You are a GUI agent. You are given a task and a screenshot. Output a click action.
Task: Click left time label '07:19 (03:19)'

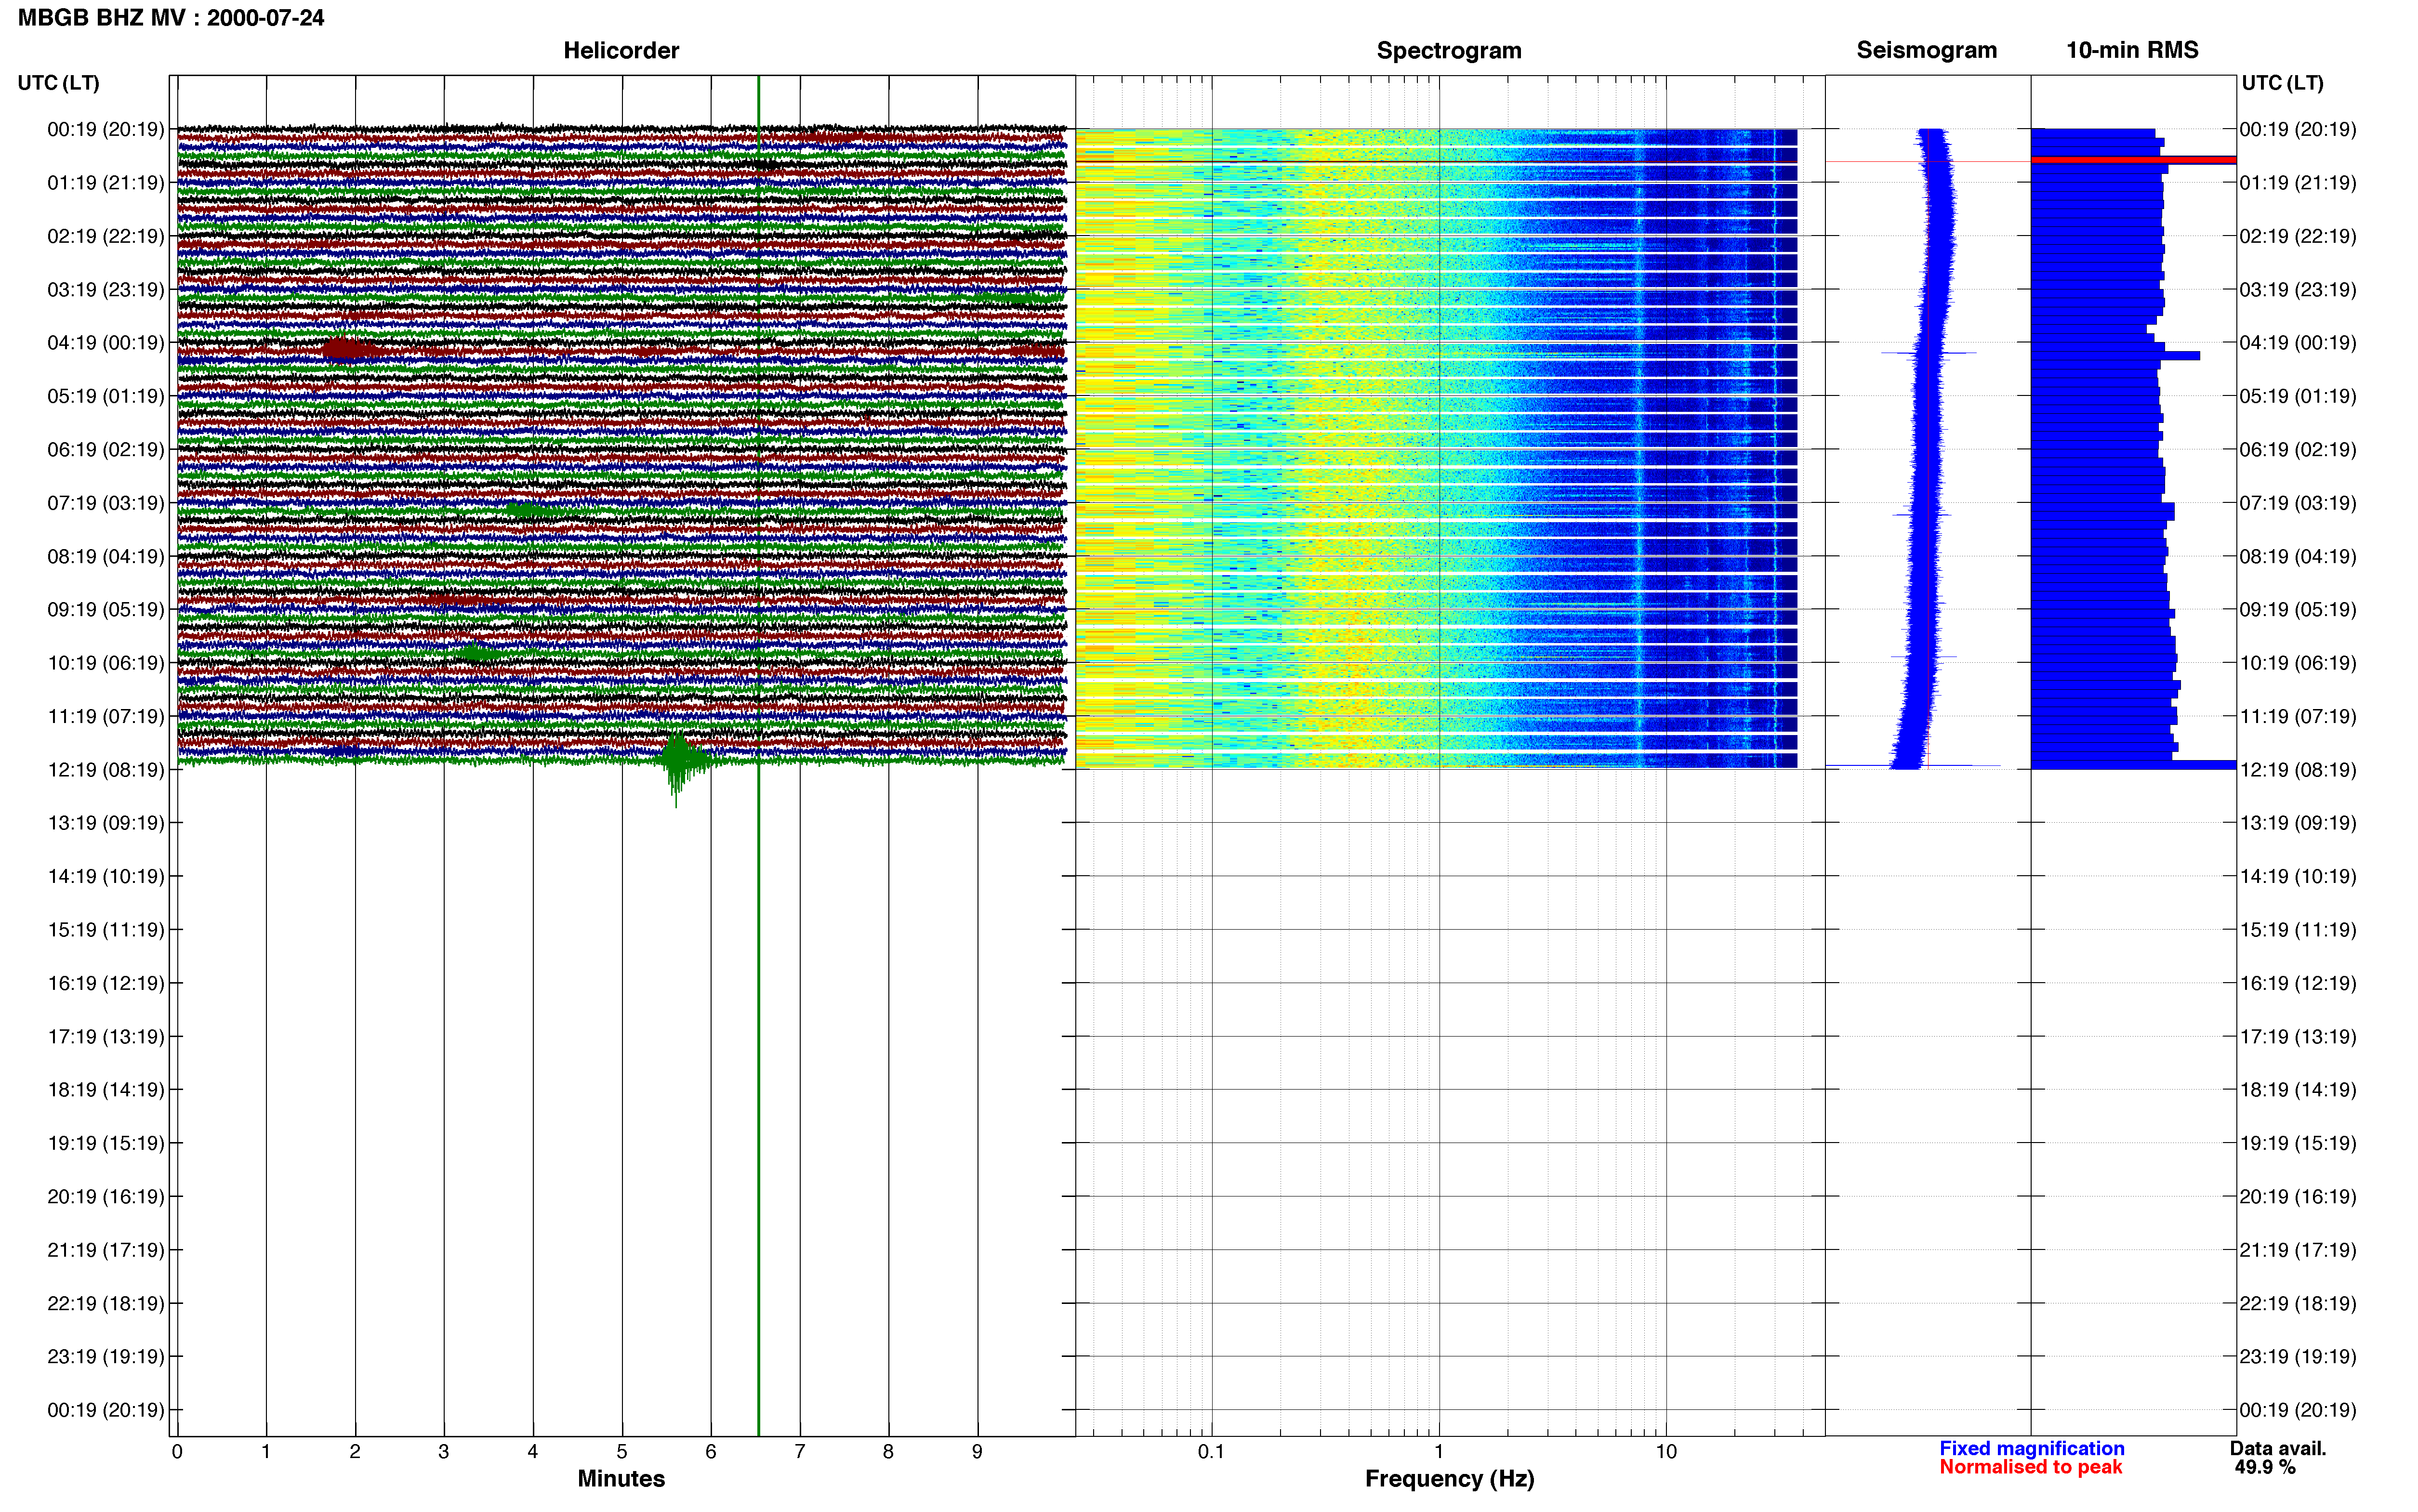coord(106,503)
